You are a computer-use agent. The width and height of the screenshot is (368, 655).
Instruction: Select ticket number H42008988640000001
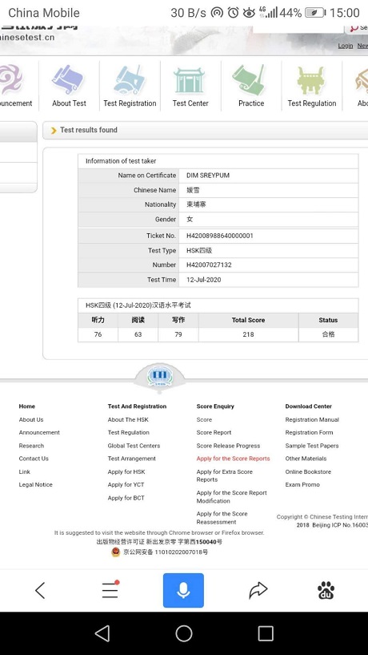click(220, 236)
